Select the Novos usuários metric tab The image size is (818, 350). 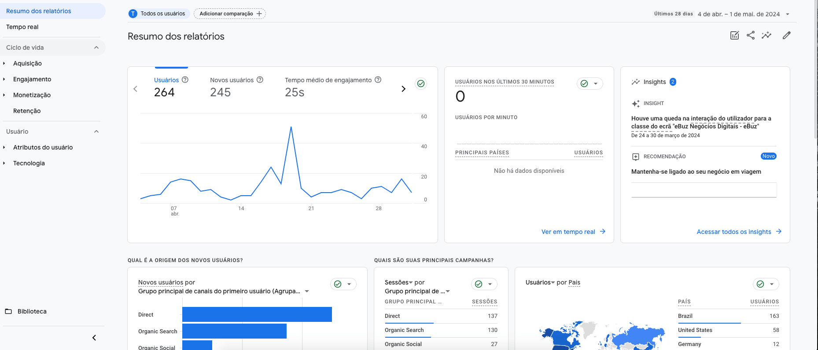tap(236, 87)
